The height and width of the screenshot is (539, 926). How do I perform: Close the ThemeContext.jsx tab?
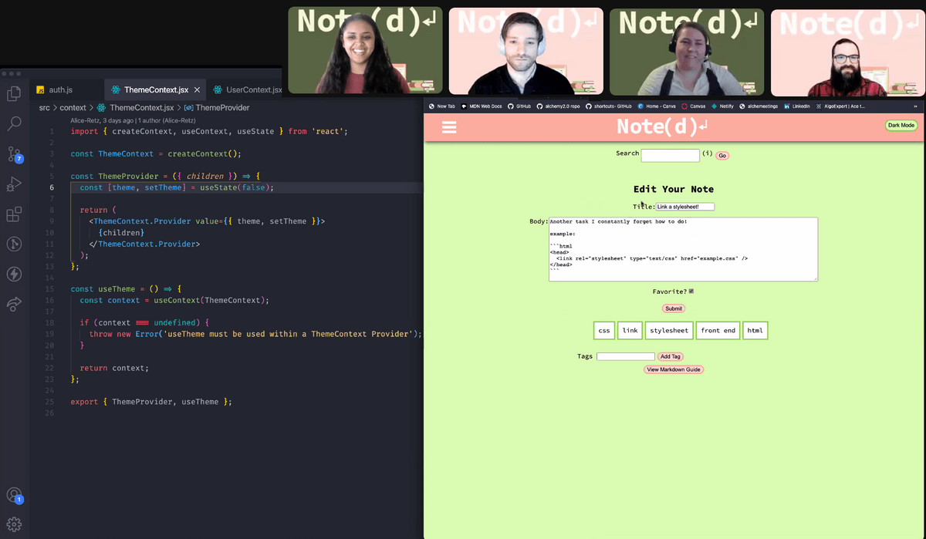198,90
